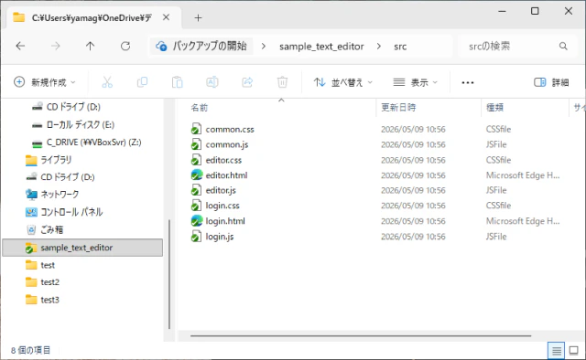Click the editor.html Edge file icon

[x=197, y=175]
